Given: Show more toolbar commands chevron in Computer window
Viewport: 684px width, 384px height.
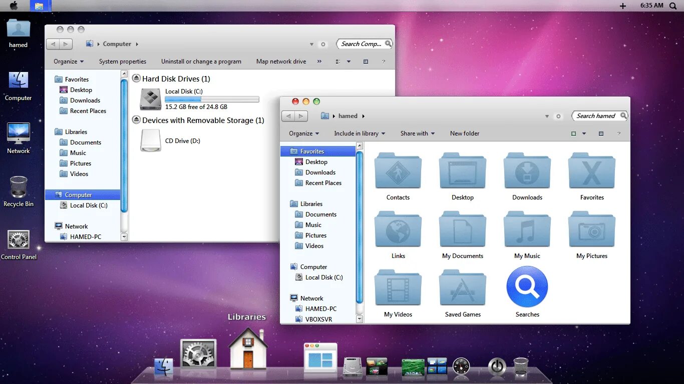Looking at the screenshot, I should coord(319,61).
